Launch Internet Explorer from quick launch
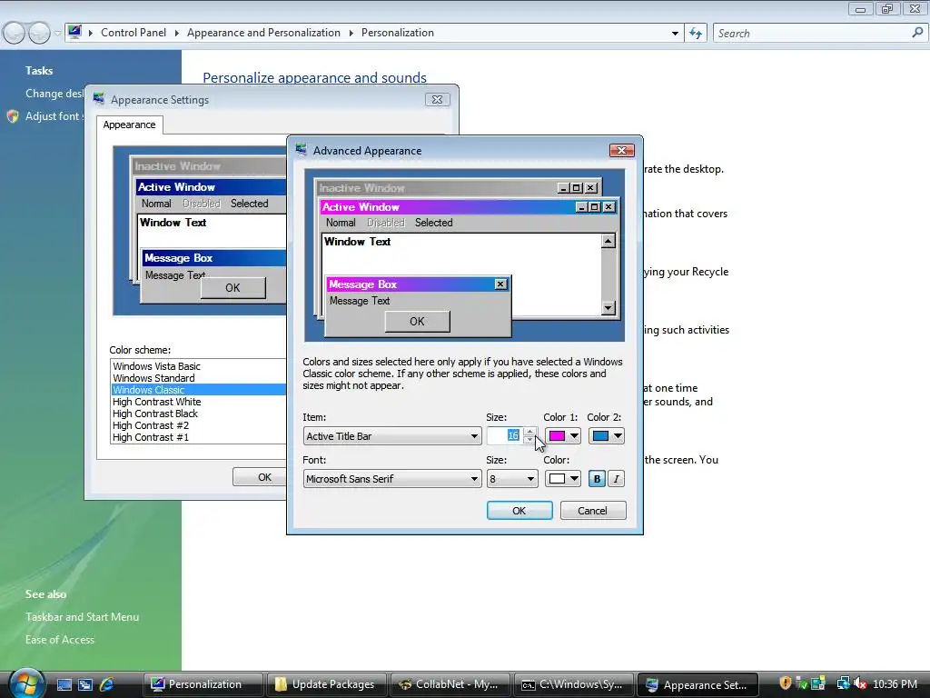This screenshot has height=698, width=930. point(107,684)
